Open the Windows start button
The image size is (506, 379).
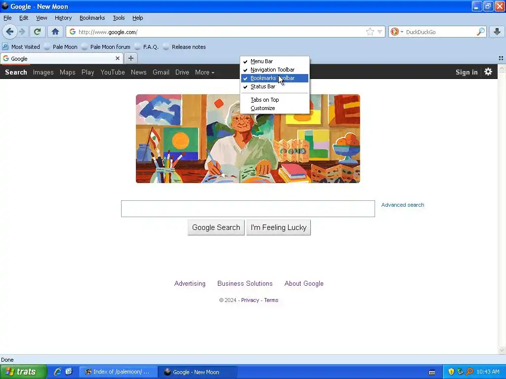[x=23, y=372]
